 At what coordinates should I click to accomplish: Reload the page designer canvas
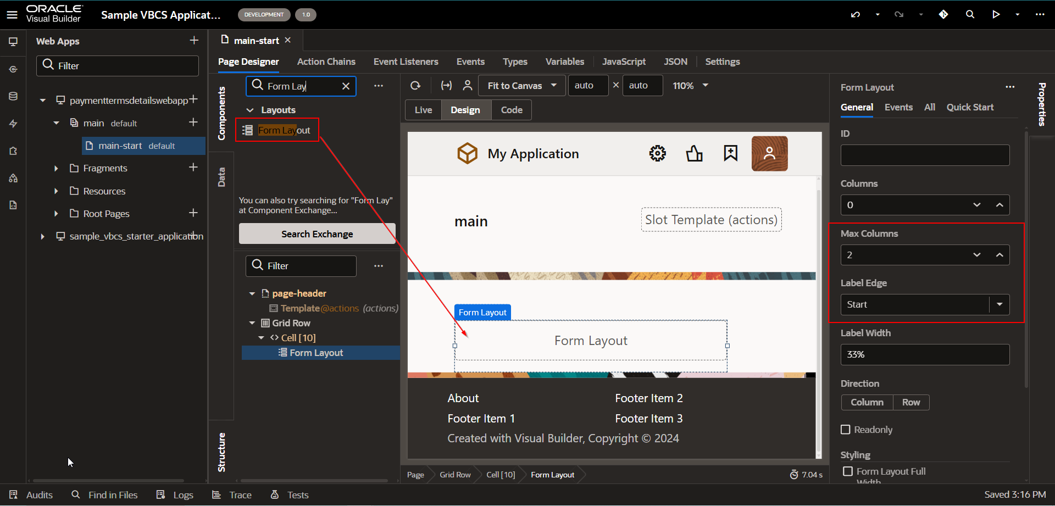coord(415,85)
